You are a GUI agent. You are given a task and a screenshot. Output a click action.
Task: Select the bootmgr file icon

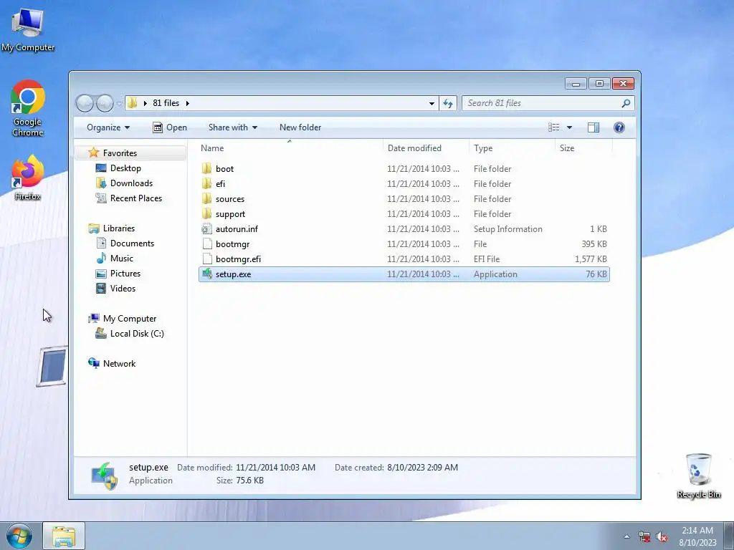click(207, 243)
